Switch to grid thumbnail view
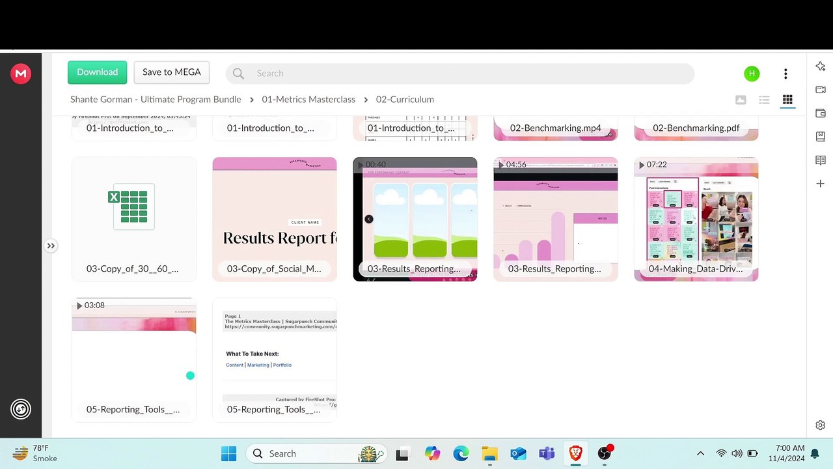833x469 pixels. [x=787, y=100]
